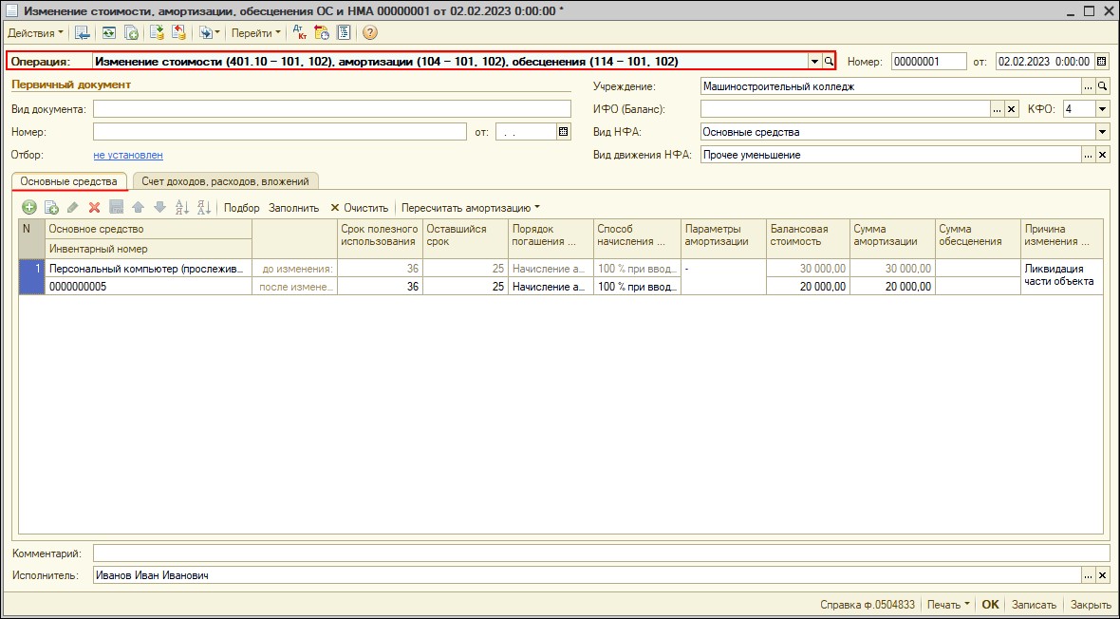Click the refresh document toolbar icon
This screenshot has height=619, width=1120.
click(109, 33)
